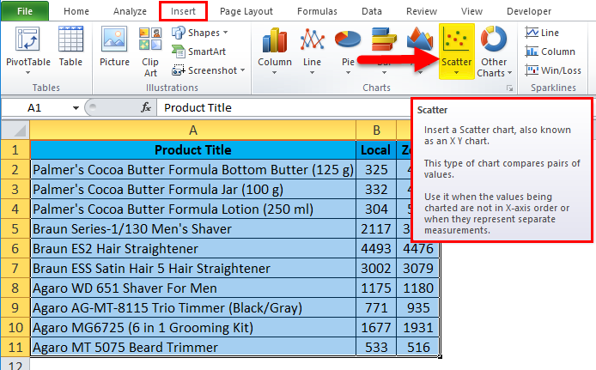Select value 516 in row 11
Image resolution: width=596 pixels, height=370 pixels.
coord(417,348)
